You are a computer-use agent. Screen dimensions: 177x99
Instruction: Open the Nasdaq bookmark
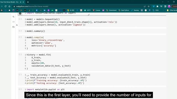pyautogui.click(x=135, y=10)
